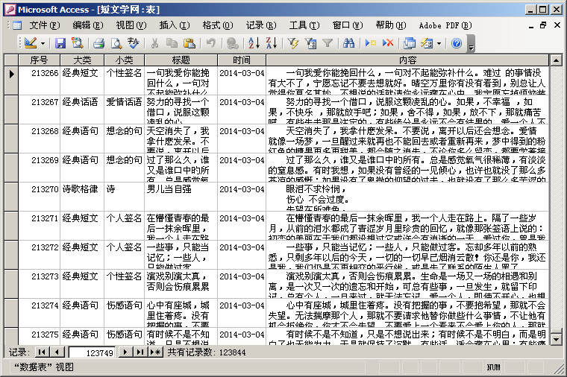
Task: Click the Paste clipboard icon
Action: click(189, 43)
